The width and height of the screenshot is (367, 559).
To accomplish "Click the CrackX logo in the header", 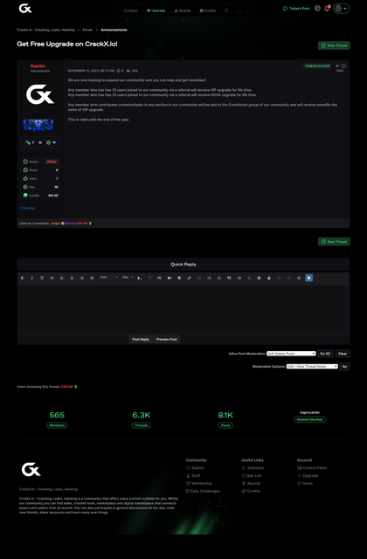I will click(25, 8).
